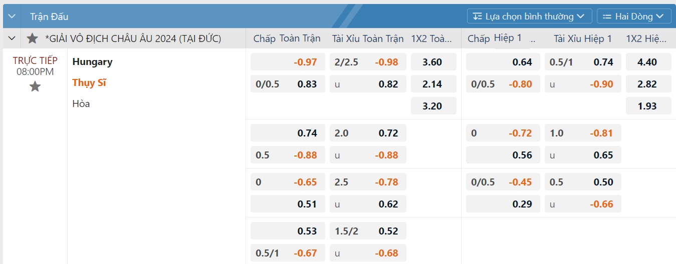Image resolution: width=676 pixels, height=264 pixels.
Task: Favorite the Euro 2024 league star
Action: 33,38
